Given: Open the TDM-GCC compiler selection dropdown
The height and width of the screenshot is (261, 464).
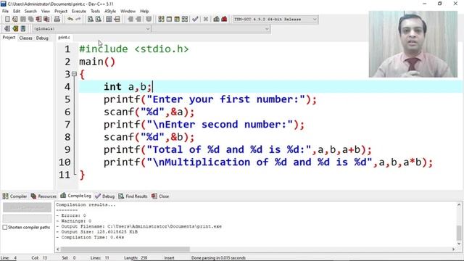Looking at the screenshot, I should pos(315,20).
